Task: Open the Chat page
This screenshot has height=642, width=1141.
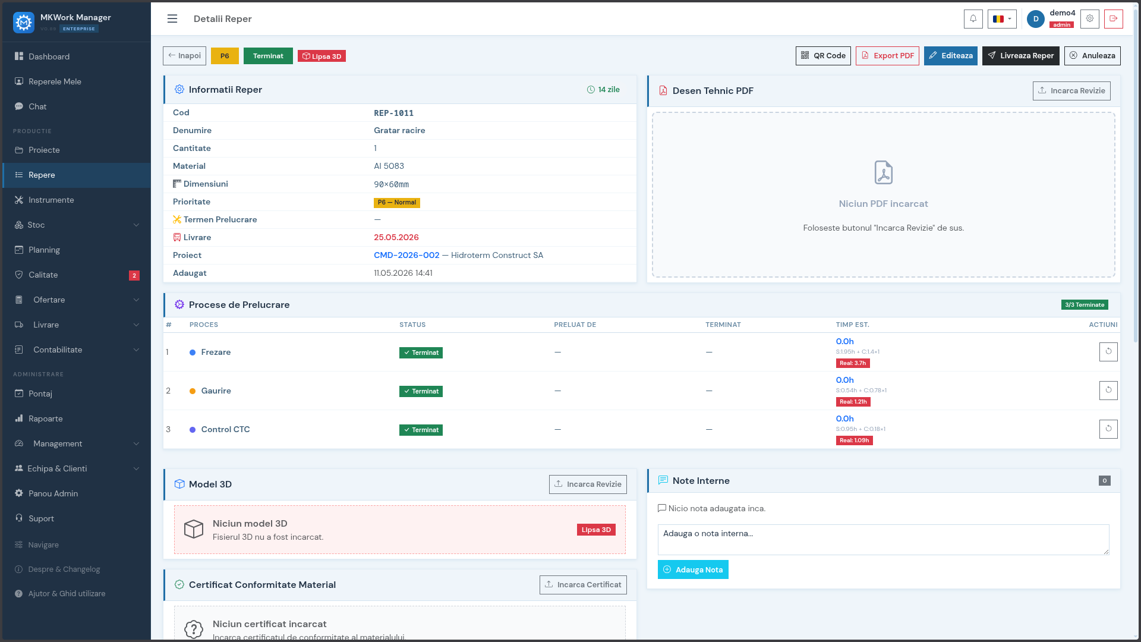Action: click(x=77, y=106)
